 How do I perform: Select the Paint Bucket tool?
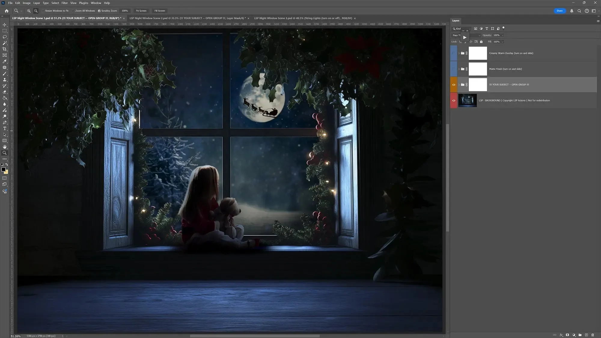[x=5, y=98]
